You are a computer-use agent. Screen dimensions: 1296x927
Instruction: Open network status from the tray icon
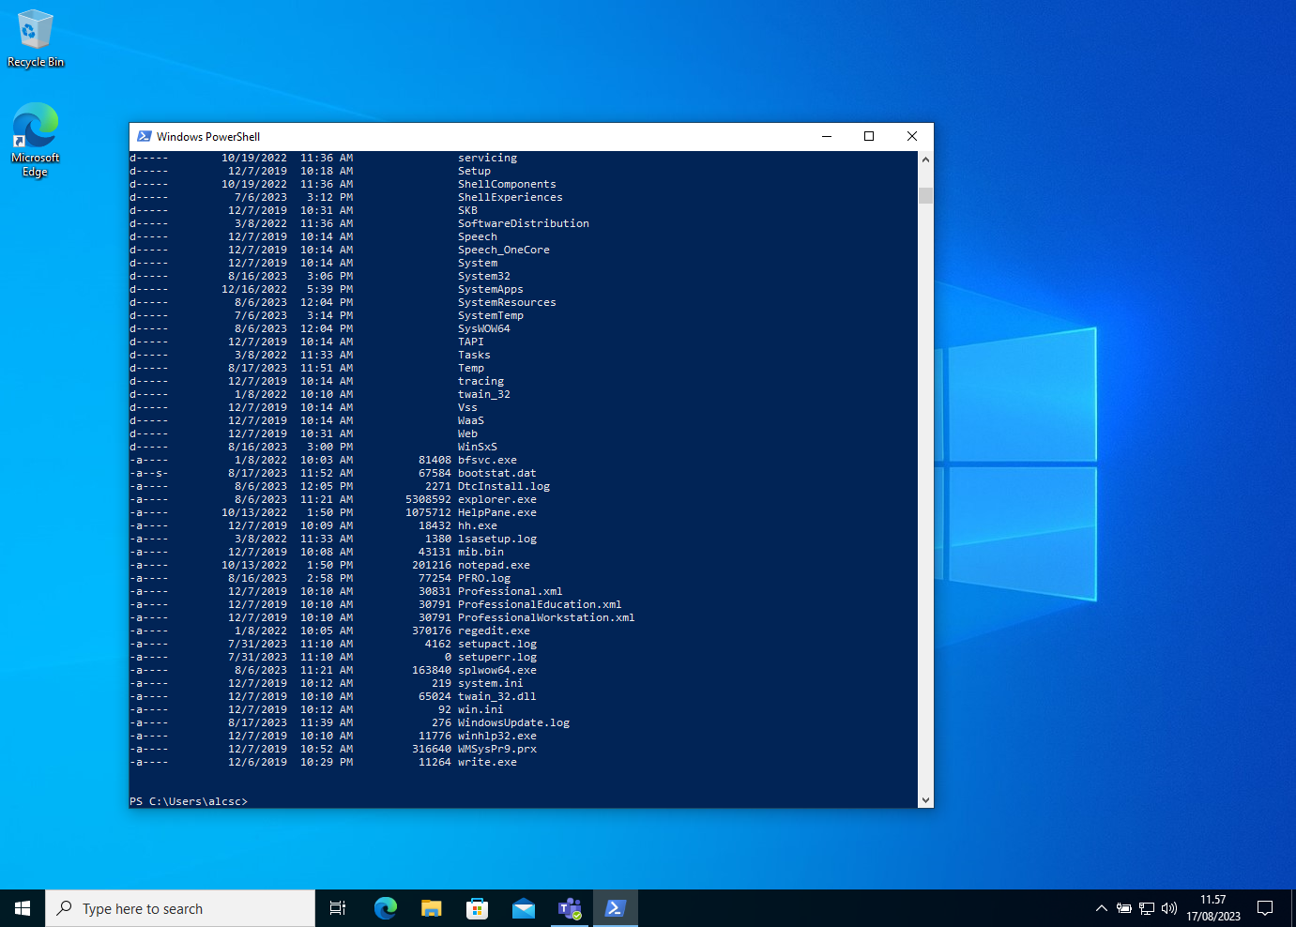coord(1147,907)
